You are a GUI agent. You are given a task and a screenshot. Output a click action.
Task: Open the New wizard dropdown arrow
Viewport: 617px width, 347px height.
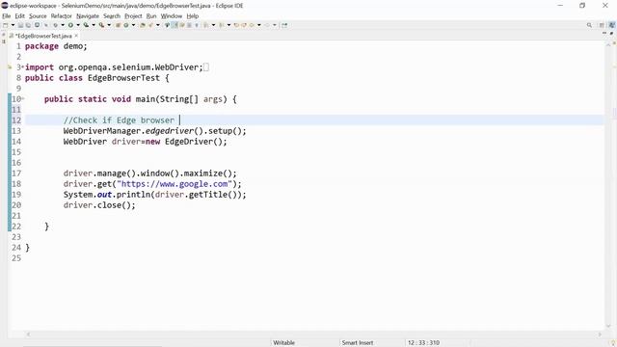(x=13, y=25)
